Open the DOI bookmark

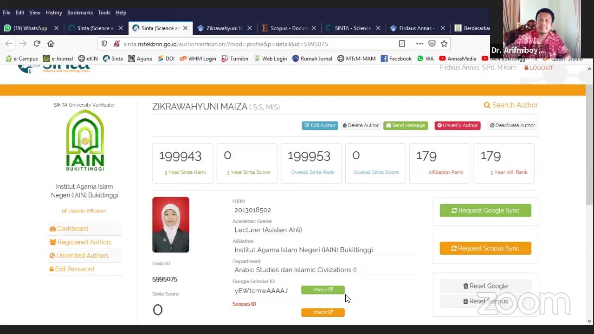click(166, 58)
